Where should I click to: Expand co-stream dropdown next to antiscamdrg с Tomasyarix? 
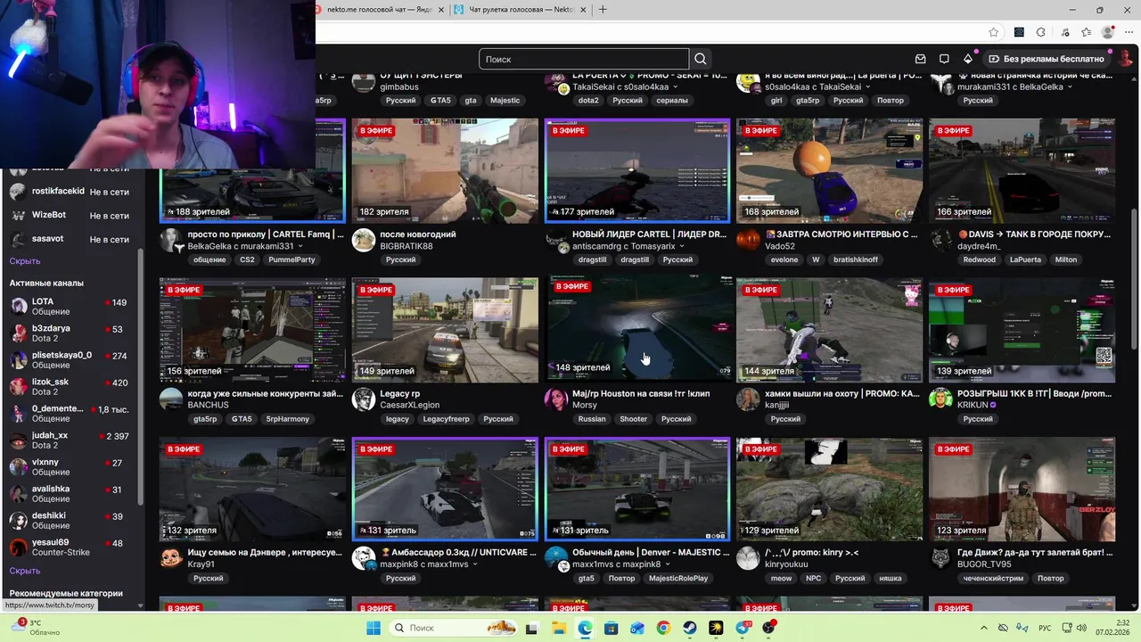[x=682, y=246]
